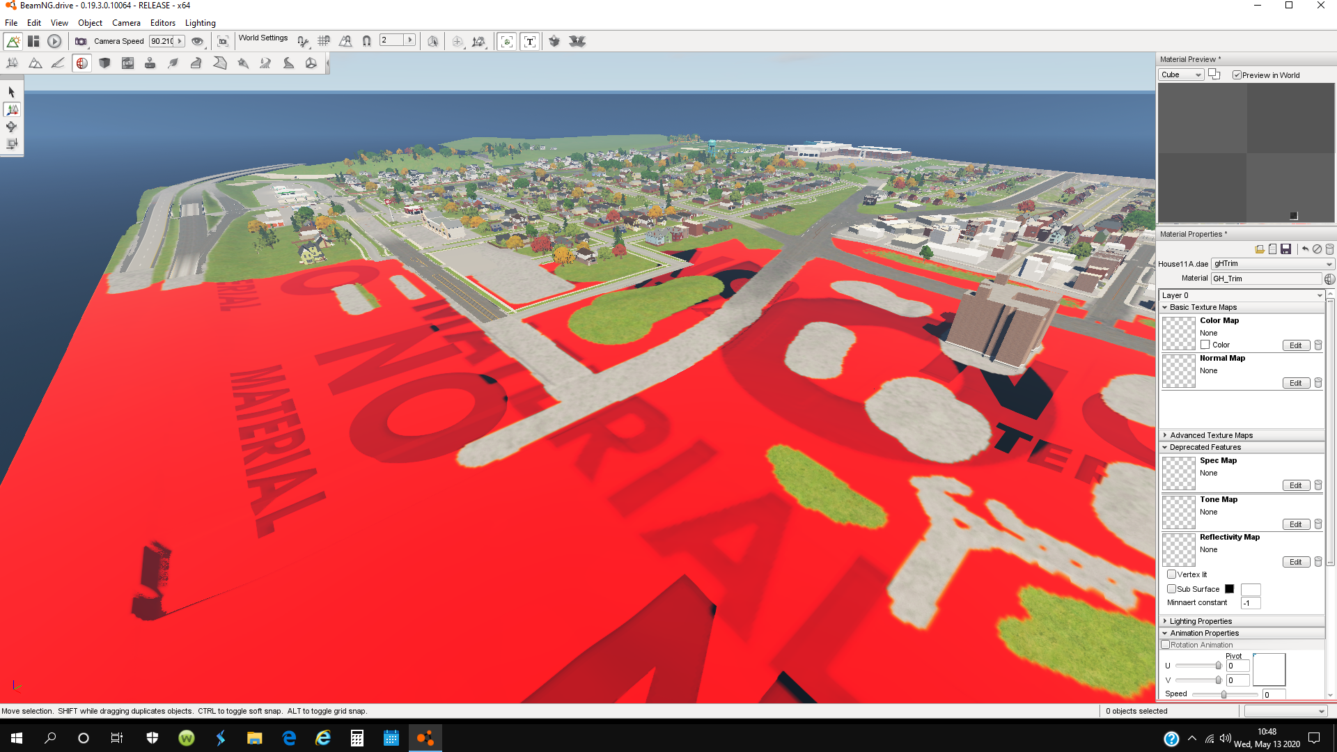Choose the Scale selection tool
This screenshot has height=752, width=1337.
coord(11,144)
